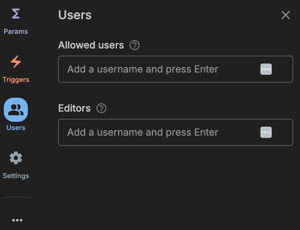Open the Triggers lightning bolt icon
The width and height of the screenshot is (300, 230).
click(16, 62)
